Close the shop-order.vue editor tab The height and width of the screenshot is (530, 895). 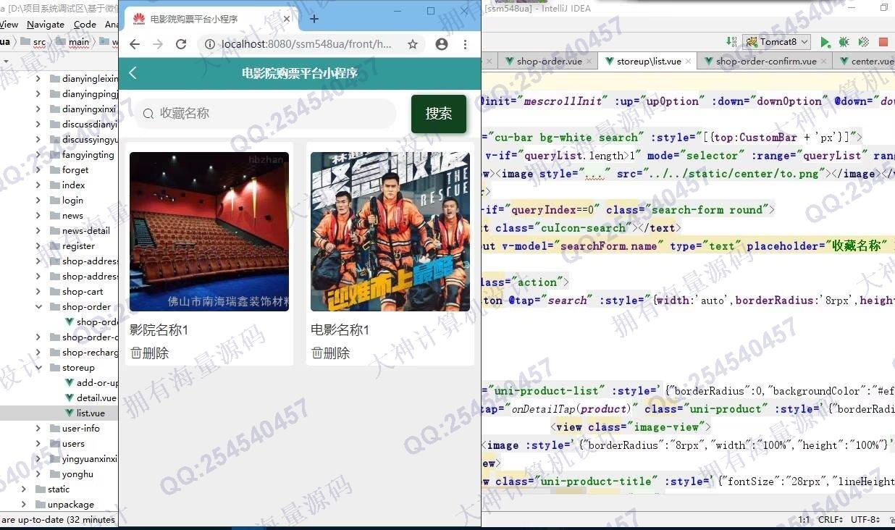pyautogui.click(x=589, y=62)
